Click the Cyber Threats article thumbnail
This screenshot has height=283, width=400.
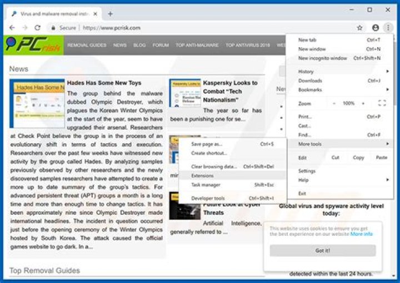185,205
